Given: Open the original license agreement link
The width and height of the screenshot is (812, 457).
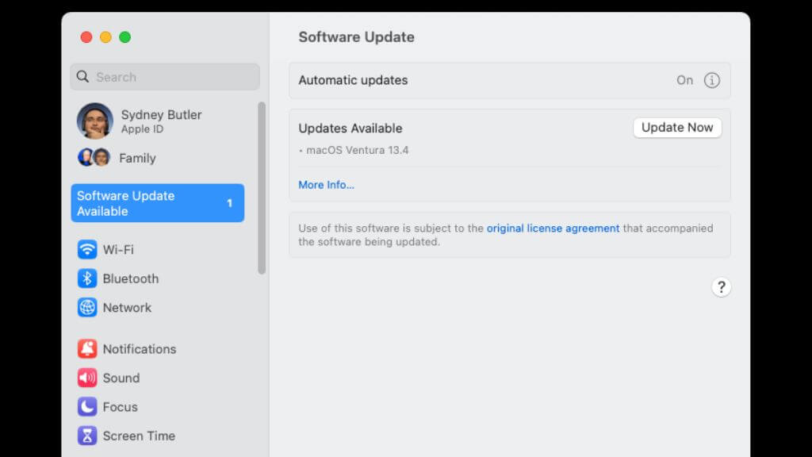Looking at the screenshot, I should [x=553, y=228].
